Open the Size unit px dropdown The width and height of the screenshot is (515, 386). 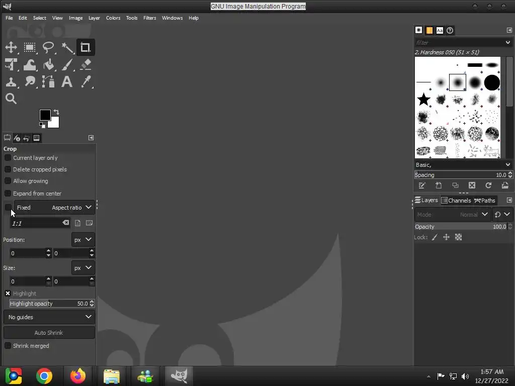83,268
